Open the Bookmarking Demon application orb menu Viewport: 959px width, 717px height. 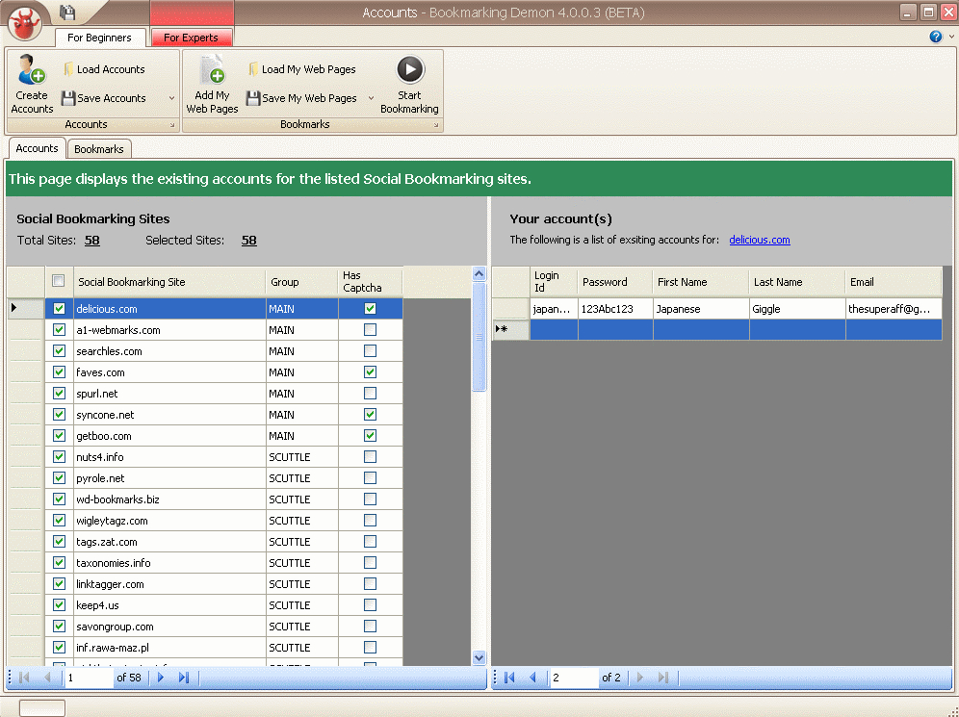(x=24, y=22)
